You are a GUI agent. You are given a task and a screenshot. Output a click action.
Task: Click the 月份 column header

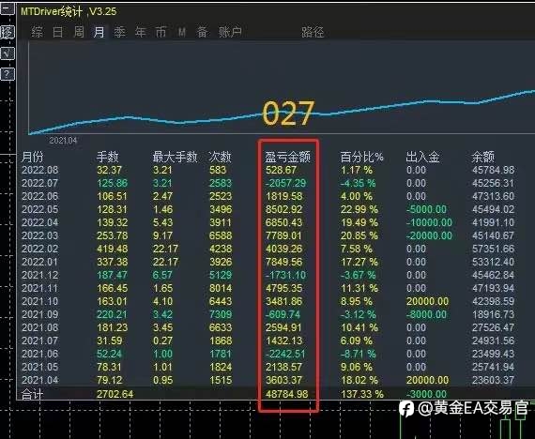[x=33, y=157]
